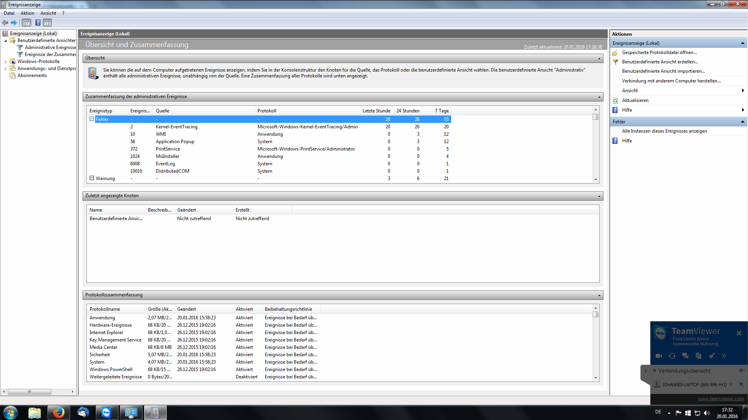Switch to TeamViewer in the taskbar
This screenshot has height=420, width=748.
tap(106, 413)
